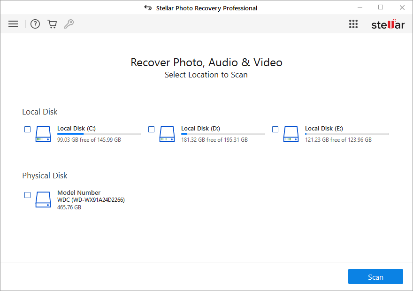Click the Stellar logo

(x=388, y=24)
